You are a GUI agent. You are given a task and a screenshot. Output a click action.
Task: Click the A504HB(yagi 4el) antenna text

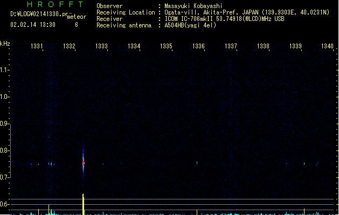tap(190, 25)
